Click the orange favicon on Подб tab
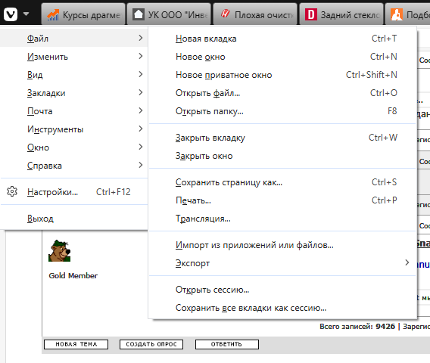 (397, 14)
